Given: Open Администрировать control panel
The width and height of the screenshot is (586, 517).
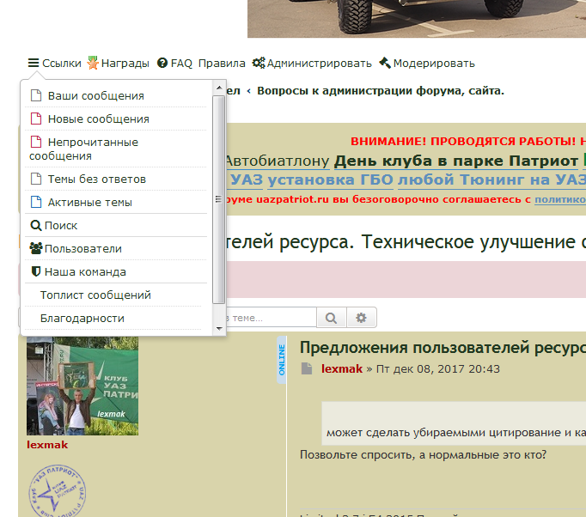Looking at the screenshot, I should pyautogui.click(x=312, y=64).
